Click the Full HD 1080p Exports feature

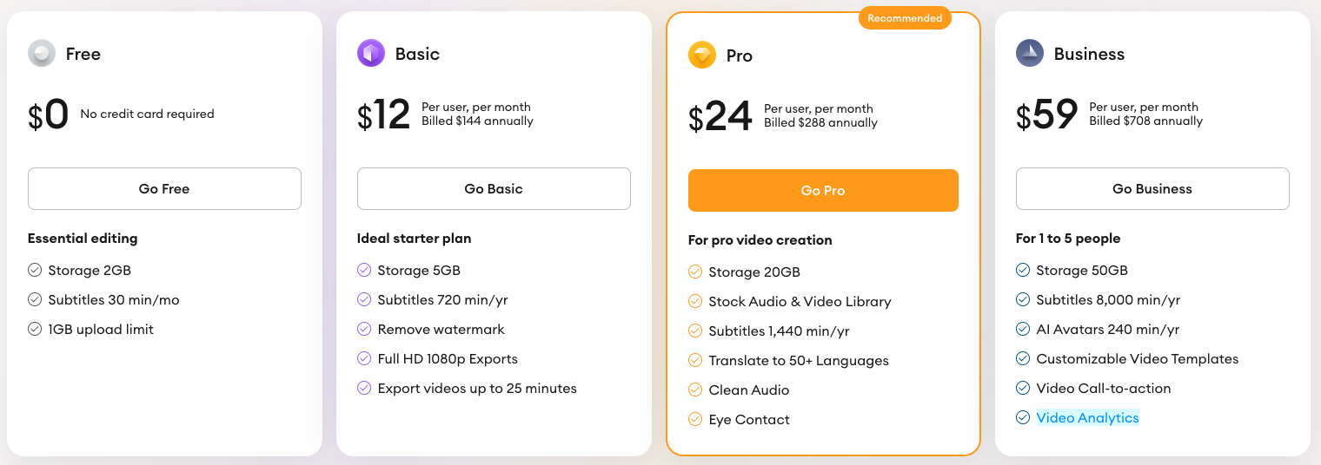click(x=448, y=359)
